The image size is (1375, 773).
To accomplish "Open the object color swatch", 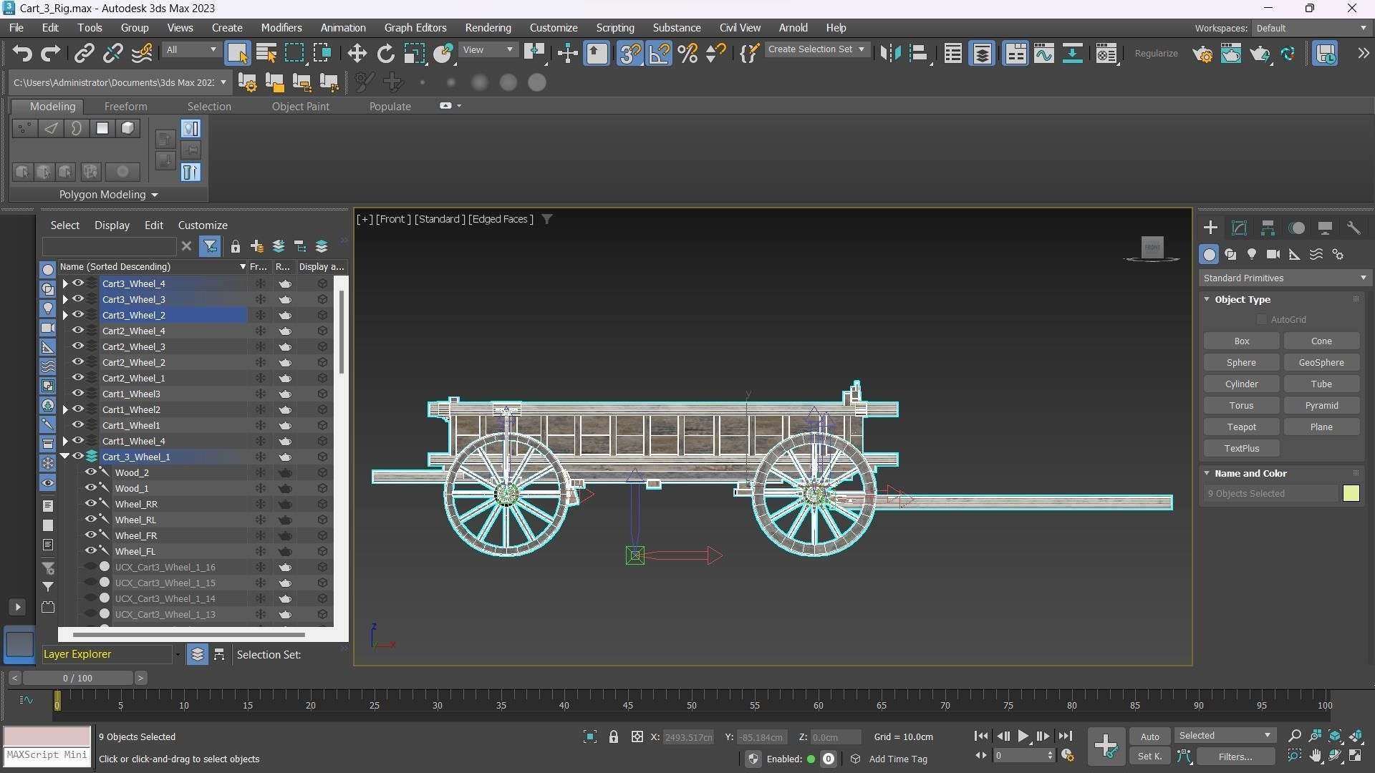I will coord(1351,494).
